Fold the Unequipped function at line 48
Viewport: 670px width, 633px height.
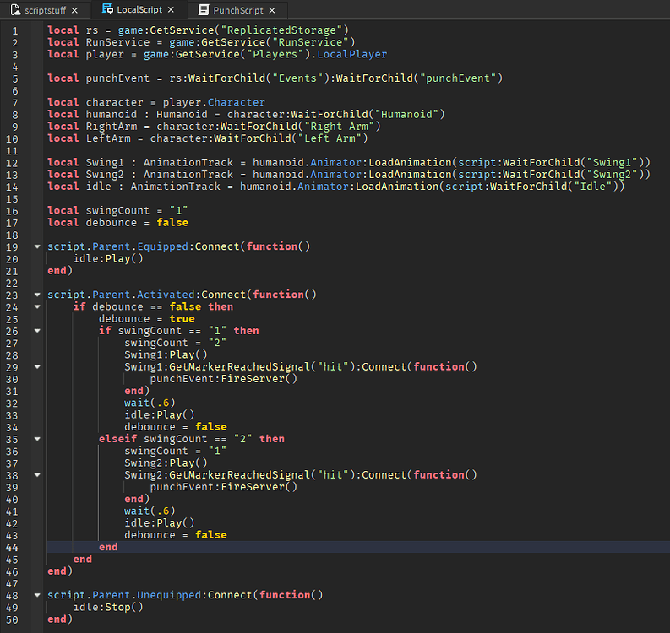(x=37, y=595)
